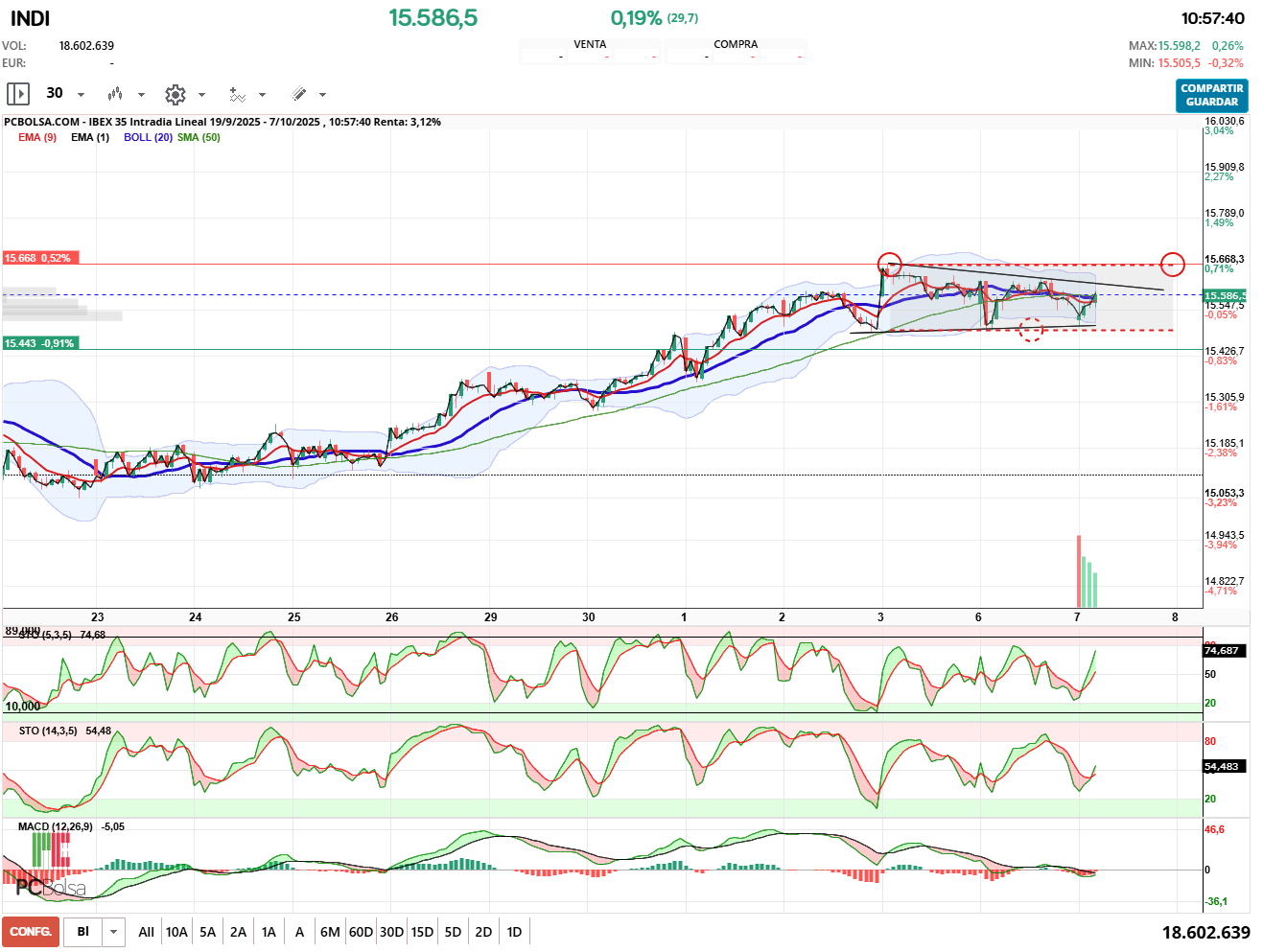Screen dimensions: 1263x952
Task: Open the BI selector dropdown arrow
Action: (x=114, y=932)
